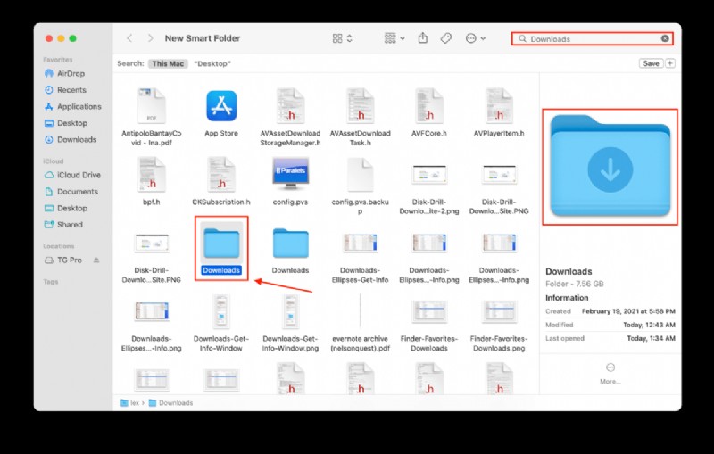Select the "Desktop" search scope
714x454 pixels.
(x=212, y=63)
